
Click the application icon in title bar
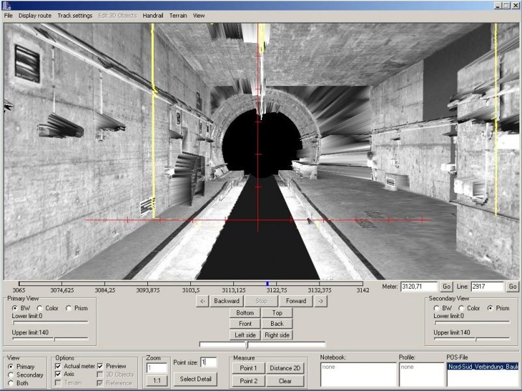click(x=7, y=5)
